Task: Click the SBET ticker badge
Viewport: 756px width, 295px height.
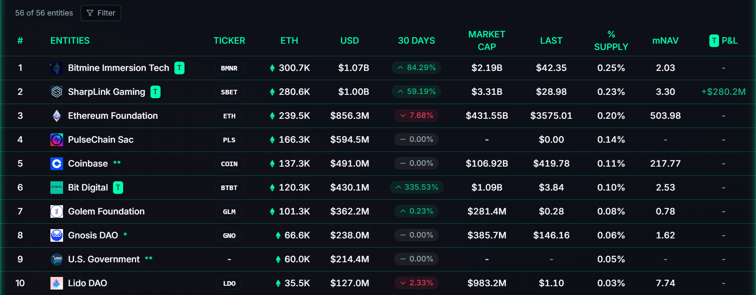Action: pos(229,92)
